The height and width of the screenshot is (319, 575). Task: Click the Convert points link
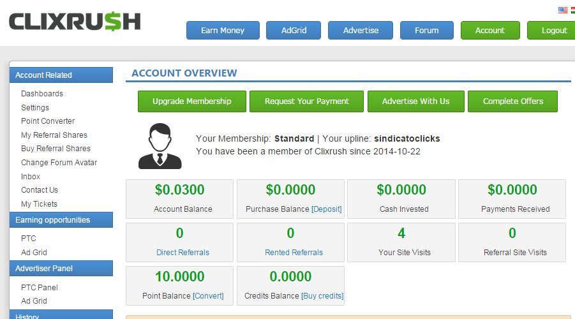[x=208, y=296]
